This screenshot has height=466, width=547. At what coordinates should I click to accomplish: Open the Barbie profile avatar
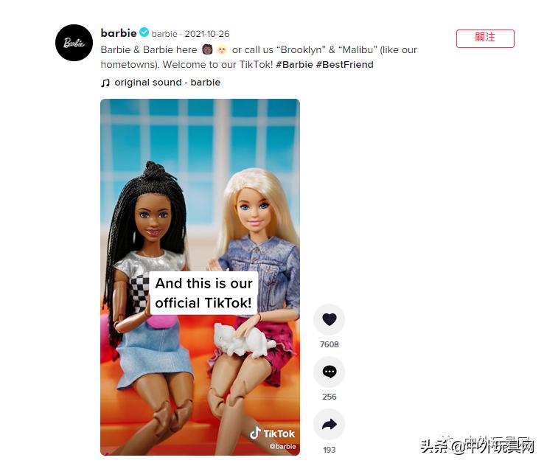[x=74, y=43]
